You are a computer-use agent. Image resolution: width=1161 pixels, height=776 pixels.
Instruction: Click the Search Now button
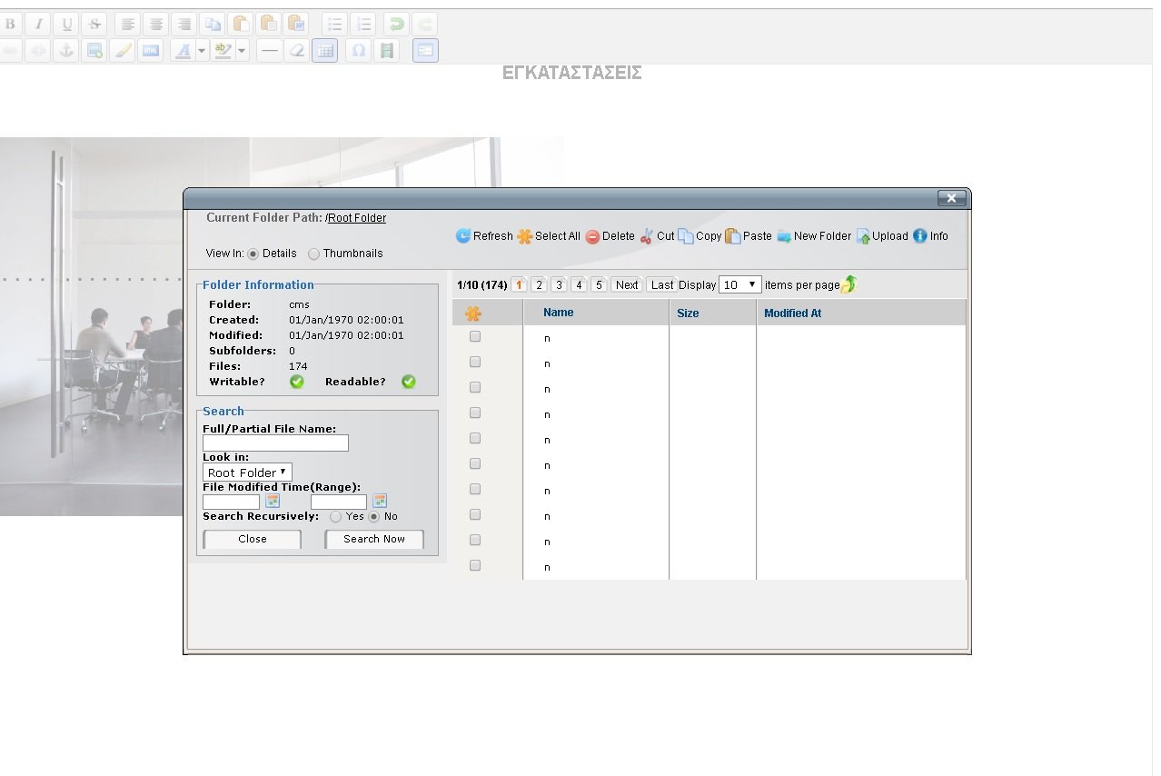(374, 539)
